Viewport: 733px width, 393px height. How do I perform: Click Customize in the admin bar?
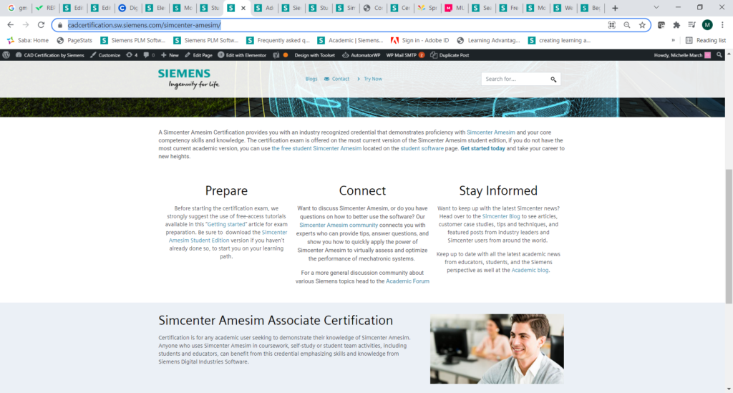(x=105, y=55)
